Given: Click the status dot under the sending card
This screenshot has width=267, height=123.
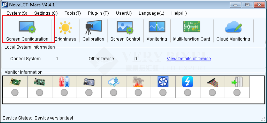Looking at the screenshot, I should [x=15, y=93].
